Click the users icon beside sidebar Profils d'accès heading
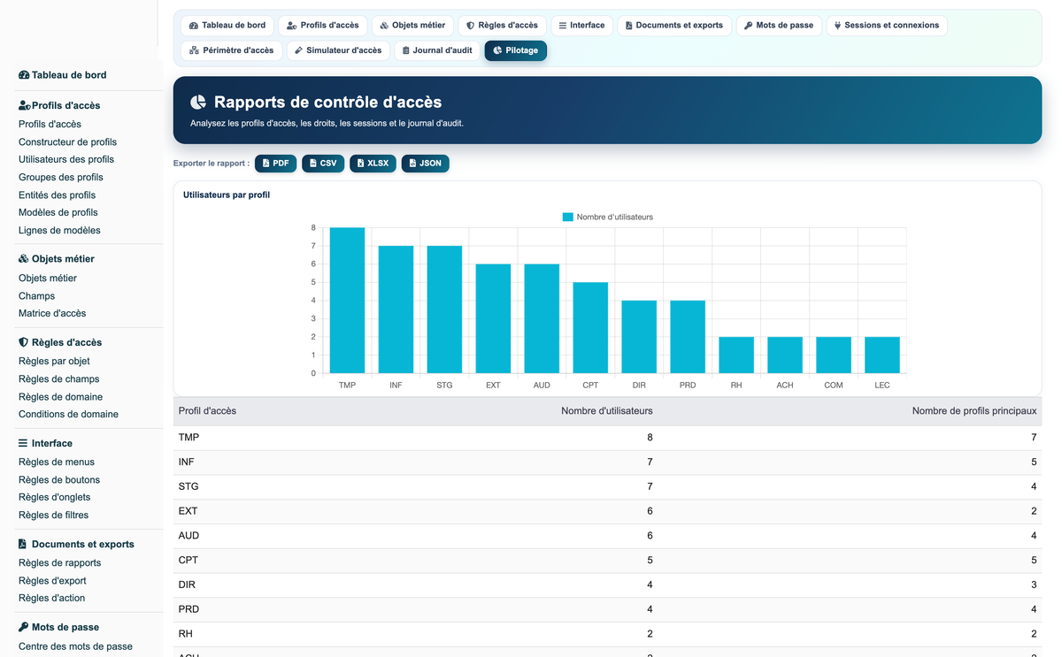This screenshot has height=657, width=1062. 25,105
